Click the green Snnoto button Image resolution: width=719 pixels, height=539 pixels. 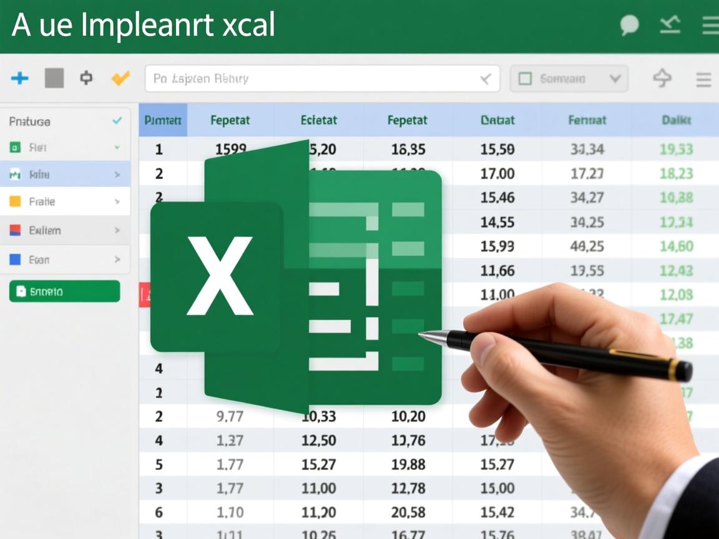click(x=65, y=291)
